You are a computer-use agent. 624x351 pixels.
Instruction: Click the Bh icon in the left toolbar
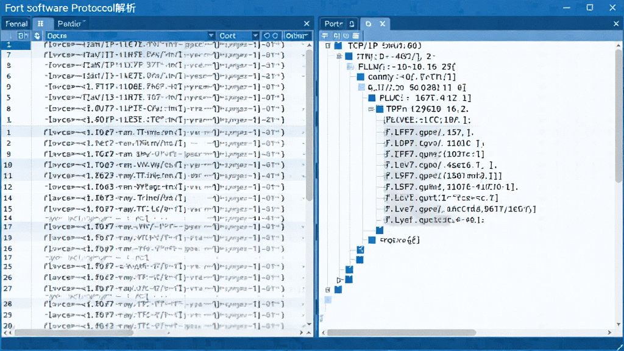point(23,36)
